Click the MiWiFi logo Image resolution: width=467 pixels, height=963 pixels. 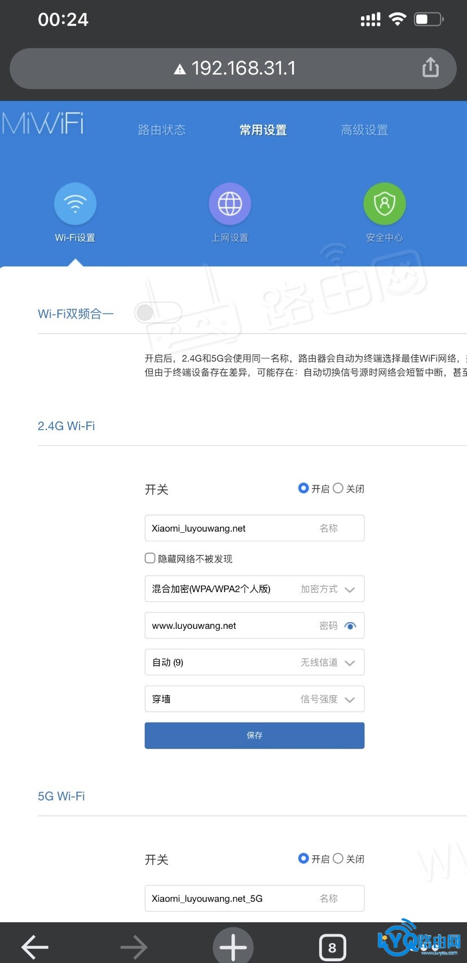pyautogui.click(x=43, y=124)
